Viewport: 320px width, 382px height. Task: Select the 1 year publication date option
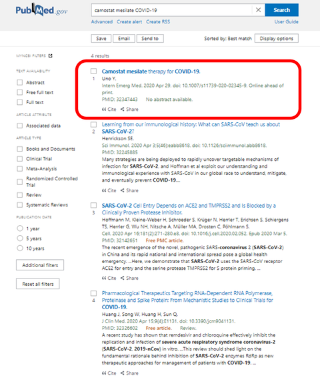click(20, 228)
